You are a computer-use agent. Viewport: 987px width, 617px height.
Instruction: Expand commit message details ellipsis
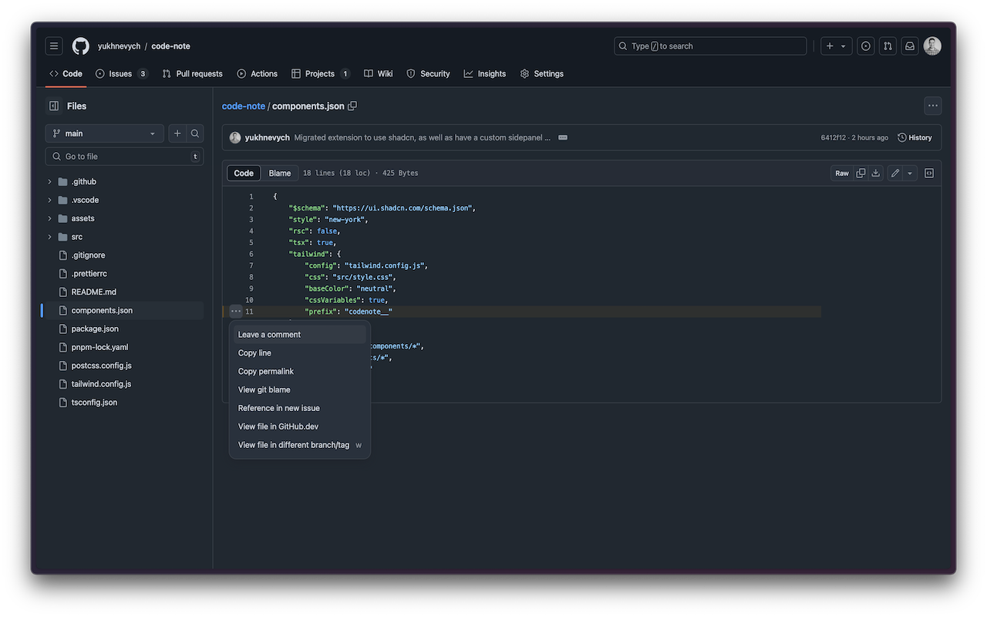(x=563, y=138)
